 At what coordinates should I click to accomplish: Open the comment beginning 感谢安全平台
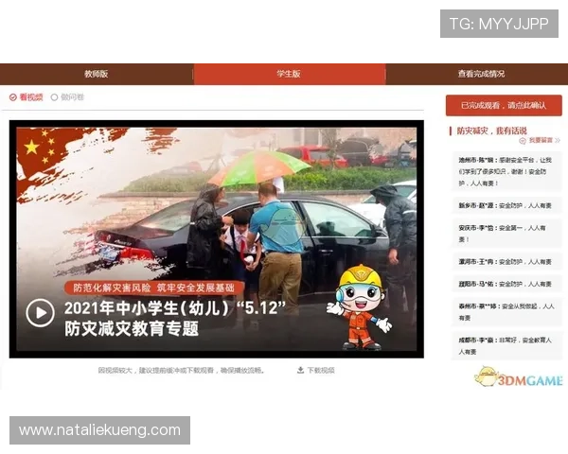(506, 171)
